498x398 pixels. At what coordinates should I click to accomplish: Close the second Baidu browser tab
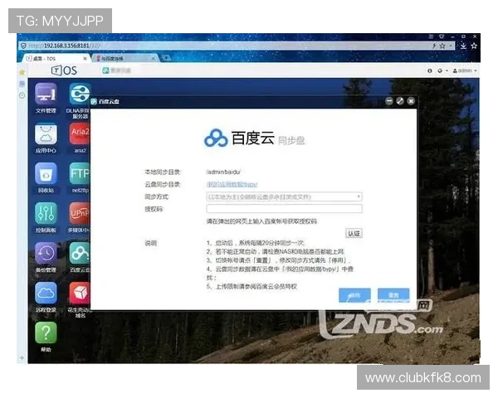pyautogui.click(x=154, y=58)
